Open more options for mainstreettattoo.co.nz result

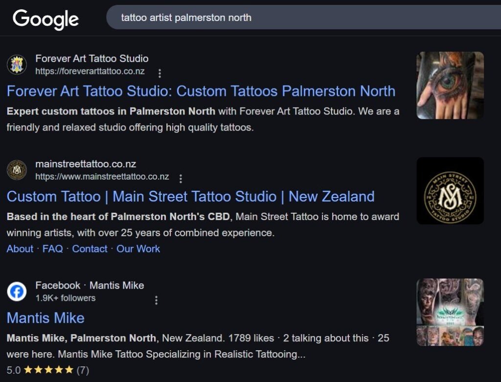click(x=181, y=179)
